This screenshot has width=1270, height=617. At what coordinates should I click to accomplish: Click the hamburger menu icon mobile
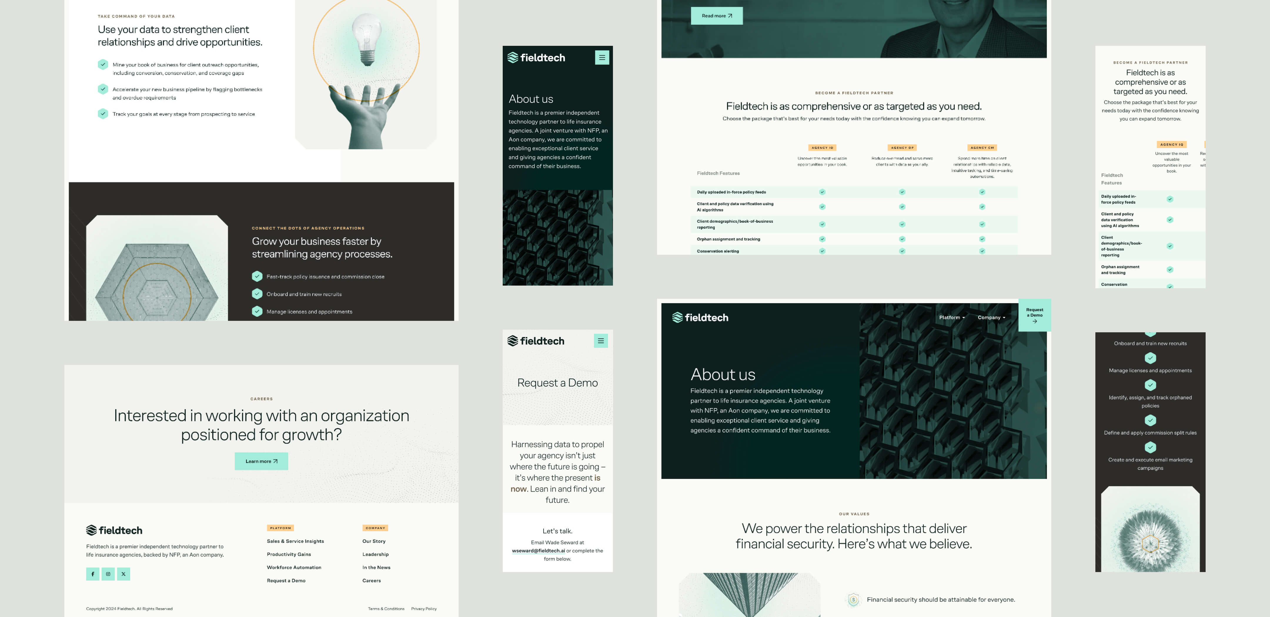601,58
